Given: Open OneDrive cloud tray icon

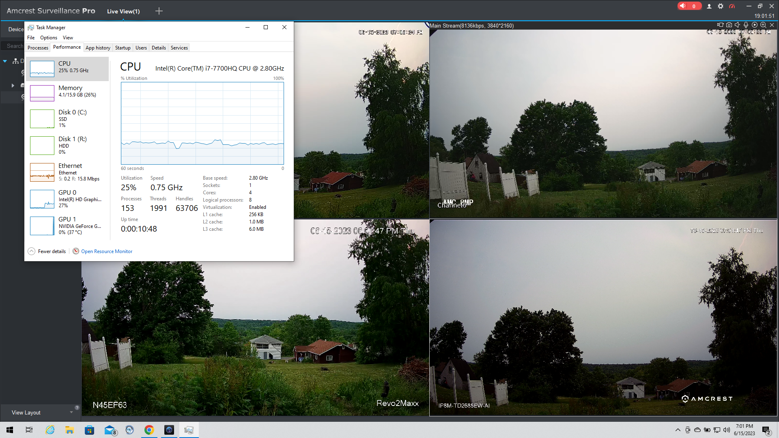Looking at the screenshot, I should (697, 430).
